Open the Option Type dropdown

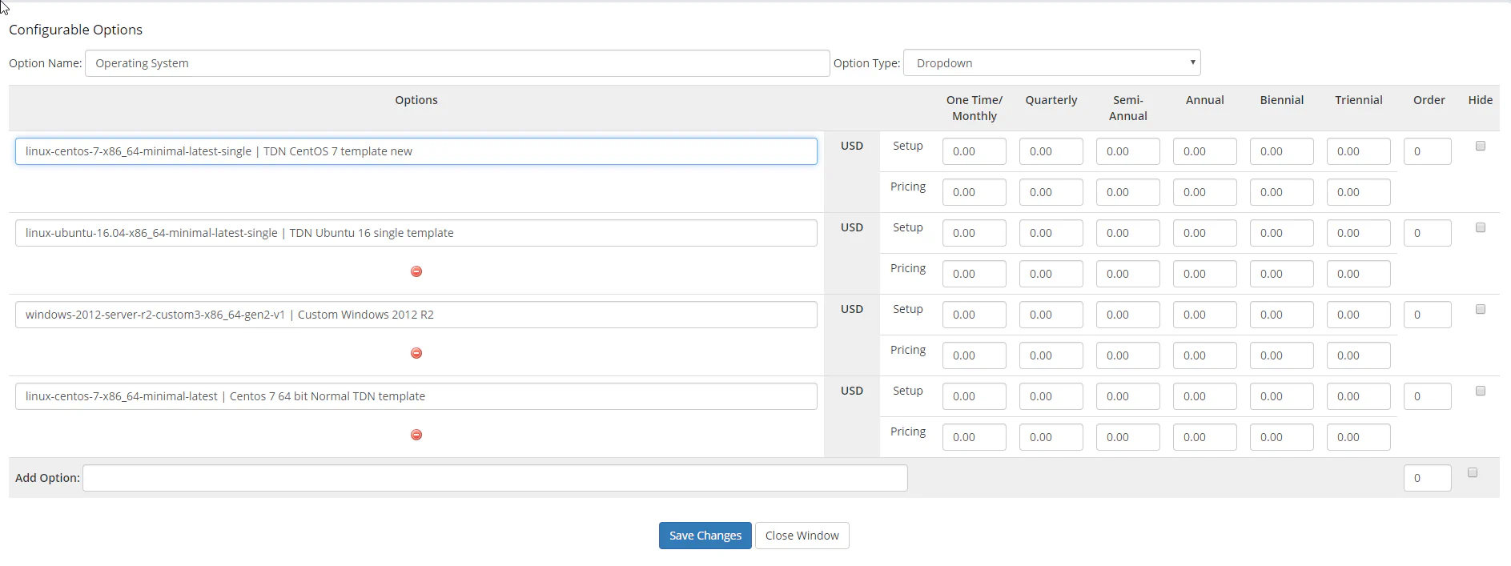coord(1051,63)
